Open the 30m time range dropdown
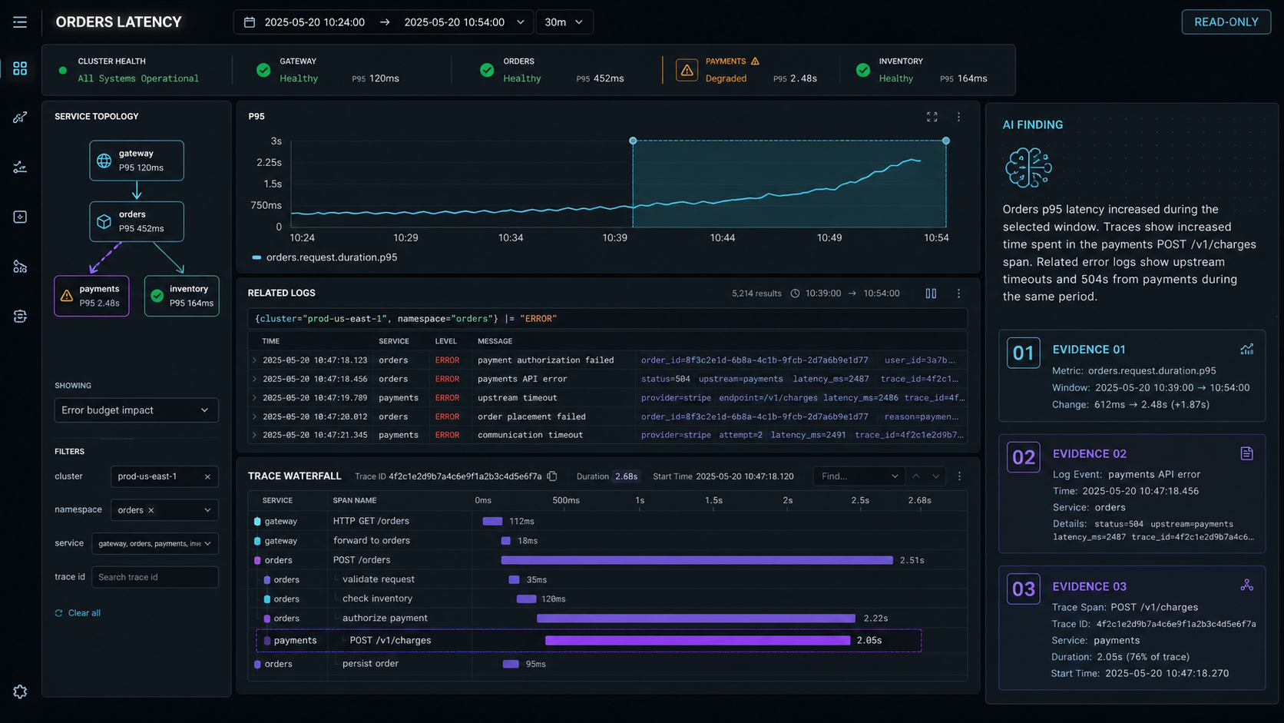This screenshot has height=723, width=1284. tap(564, 22)
